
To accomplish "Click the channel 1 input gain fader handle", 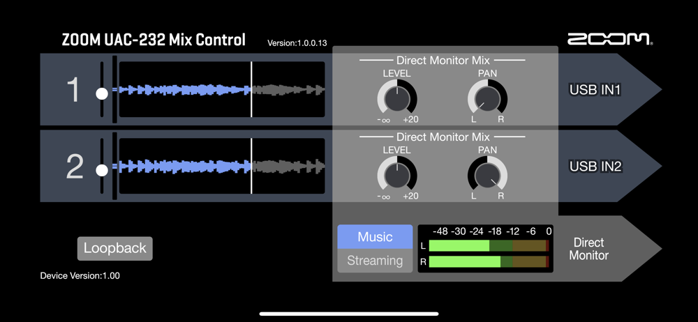I will point(103,94).
